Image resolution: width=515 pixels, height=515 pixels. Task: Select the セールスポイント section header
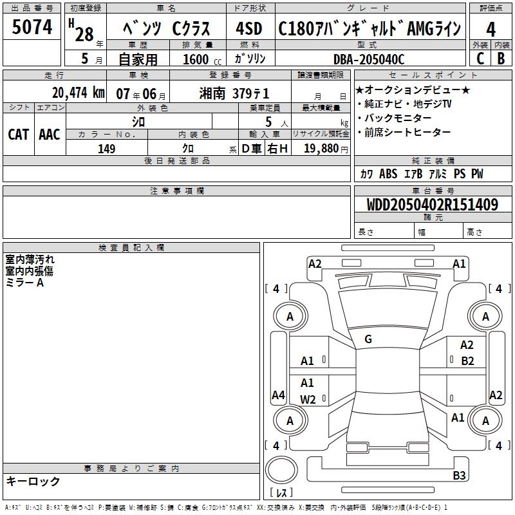[x=433, y=75]
